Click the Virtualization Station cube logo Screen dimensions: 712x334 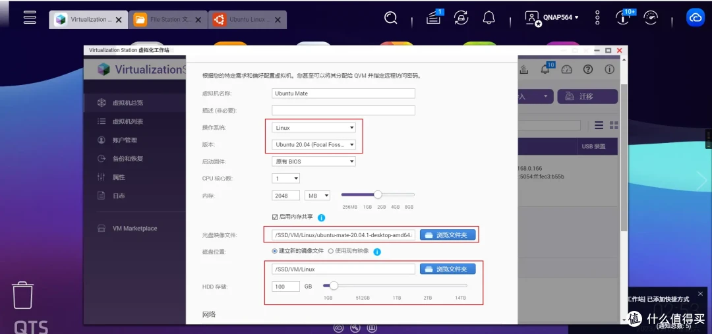[104, 69]
